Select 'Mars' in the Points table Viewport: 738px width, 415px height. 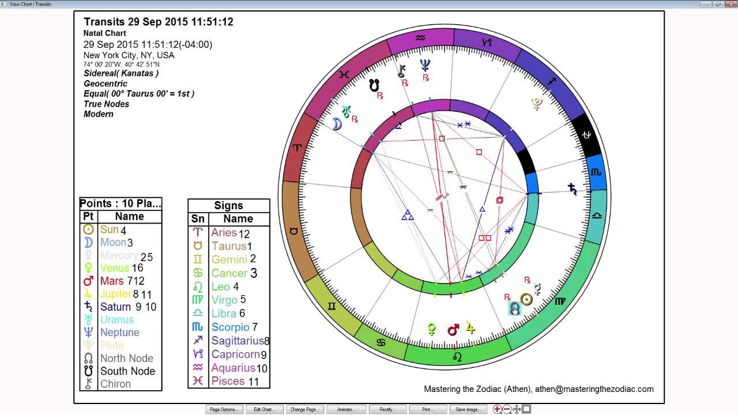112,281
